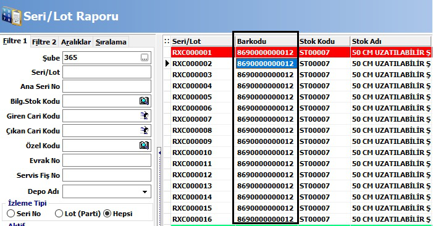The width and height of the screenshot is (433, 226).
Task: Switch to Filtre 1 tab
Action: point(15,41)
